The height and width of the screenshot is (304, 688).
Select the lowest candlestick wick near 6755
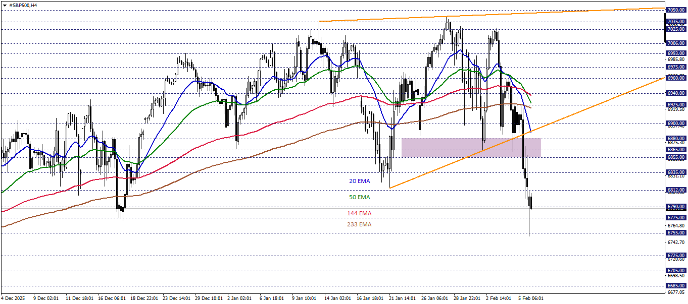point(529,227)
